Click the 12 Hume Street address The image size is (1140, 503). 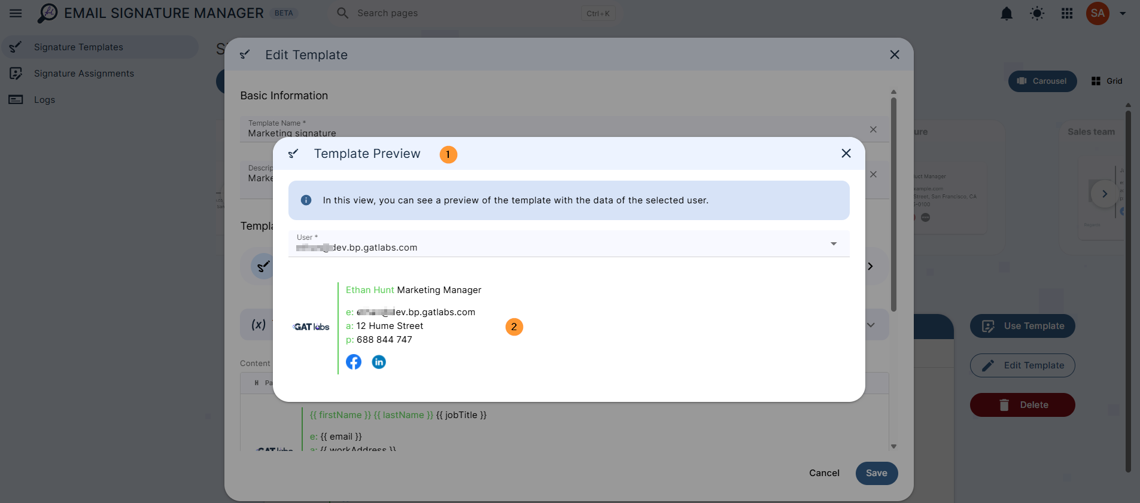[x=390, y=326]
